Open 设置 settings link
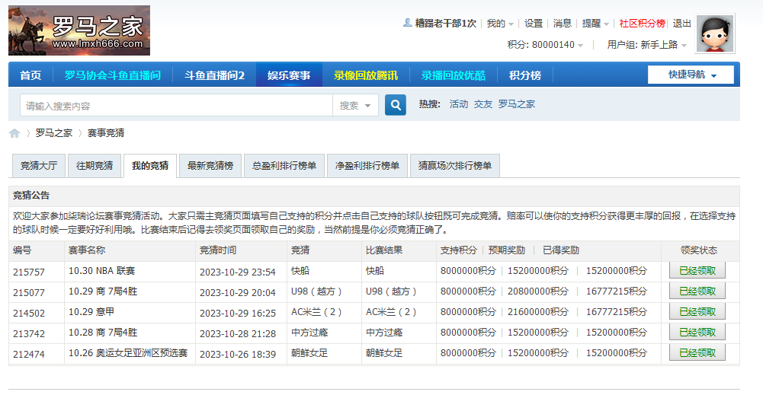 point(534,24)
